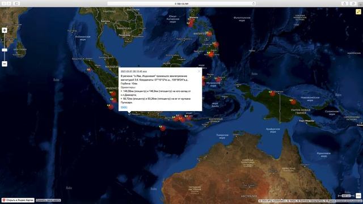363x204 pixels.
Task: Click the Коралловое море label
Action: tap(324, 155)
